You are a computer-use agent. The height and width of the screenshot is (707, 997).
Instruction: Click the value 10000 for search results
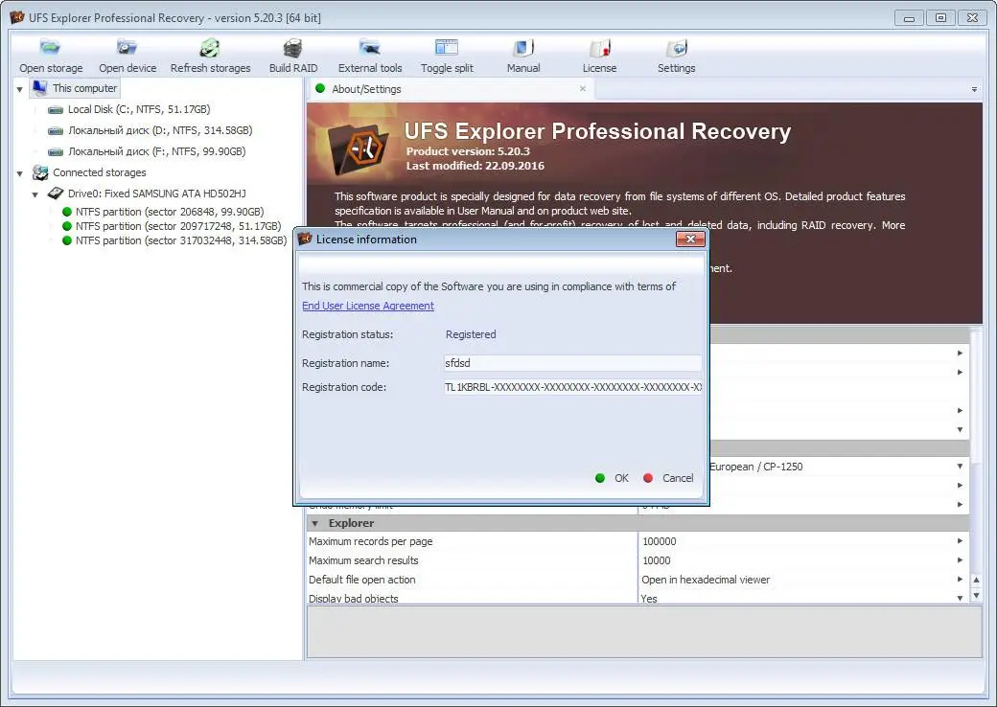coord(656,560)
